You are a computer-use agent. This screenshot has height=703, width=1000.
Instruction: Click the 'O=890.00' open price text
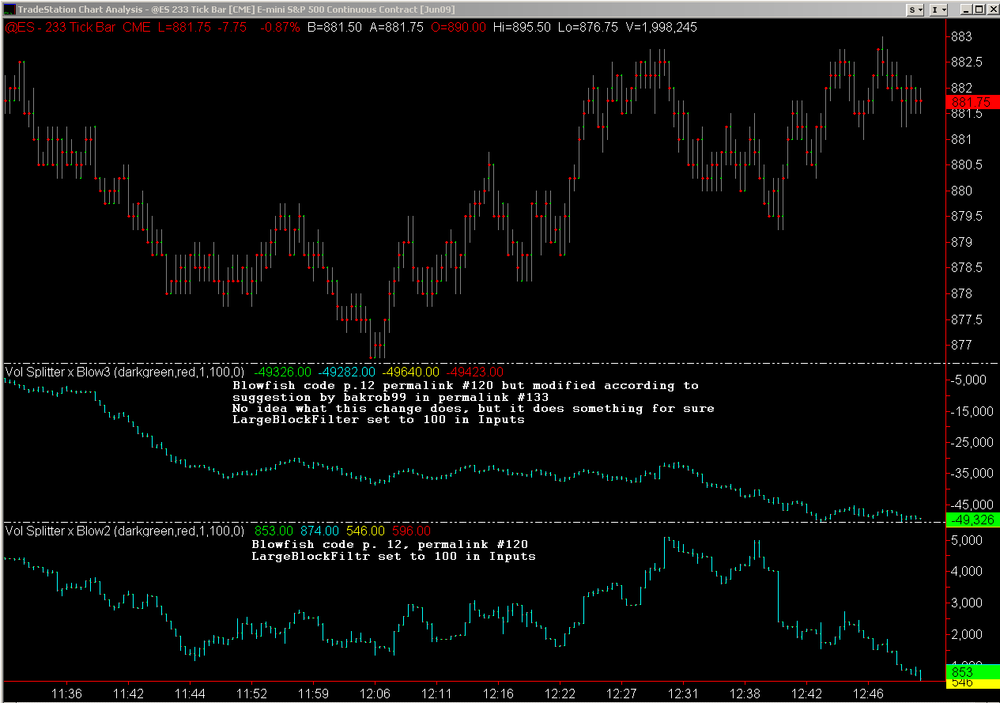pyautogui.click(x=459, y=27)
